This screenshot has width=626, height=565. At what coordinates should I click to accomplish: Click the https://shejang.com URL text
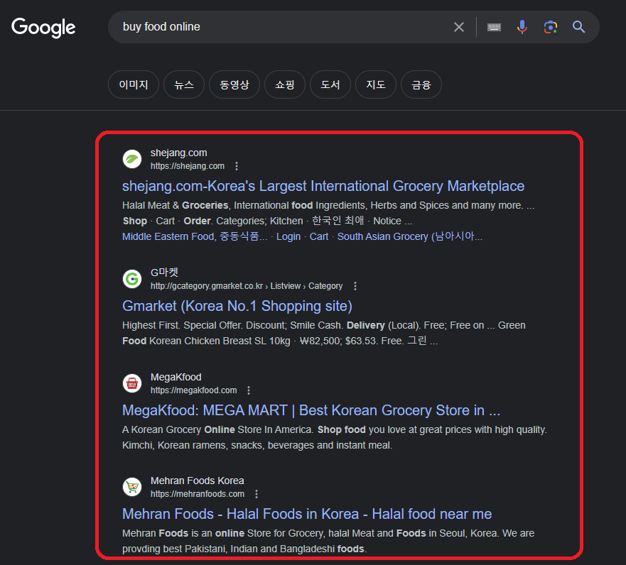(x=188, y=166)
